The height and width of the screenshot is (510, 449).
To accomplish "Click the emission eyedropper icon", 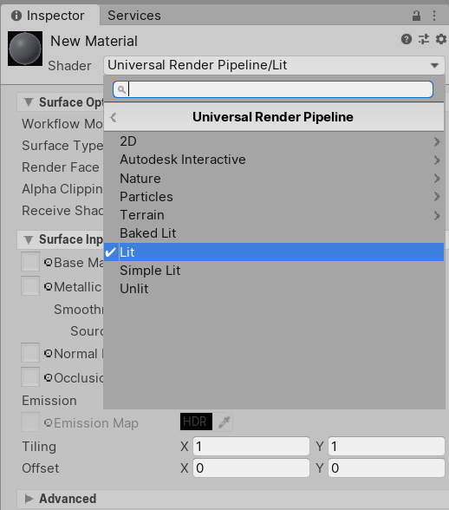I will [x=224, y=422].
